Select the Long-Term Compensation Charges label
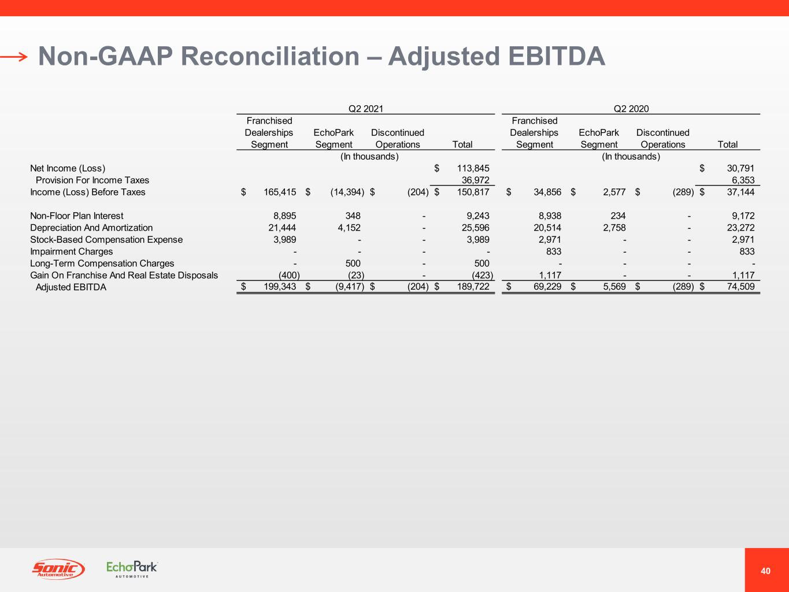 point(102,264)
